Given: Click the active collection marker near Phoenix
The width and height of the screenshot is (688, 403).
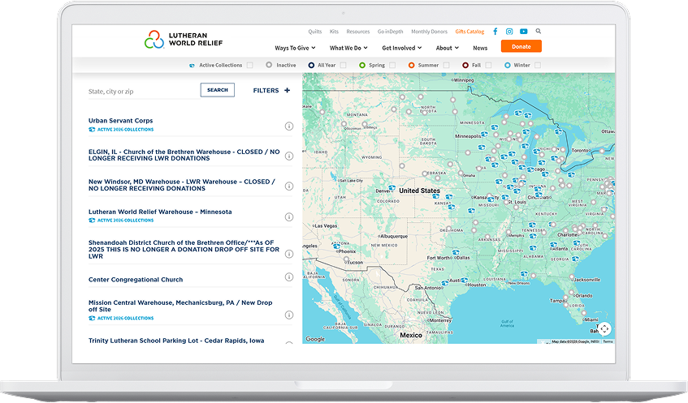Looking at the screenshot, I should pos(336,247).
